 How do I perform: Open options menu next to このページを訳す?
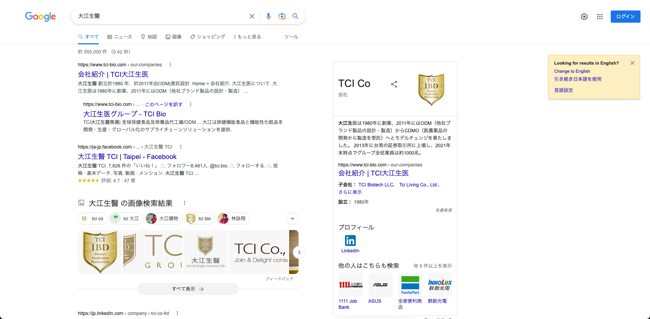[191, 104]
